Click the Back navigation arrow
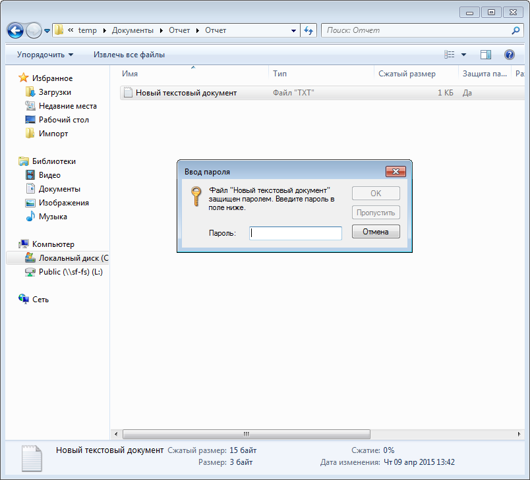Screen dimensions: 530x480 coord(15,31)
